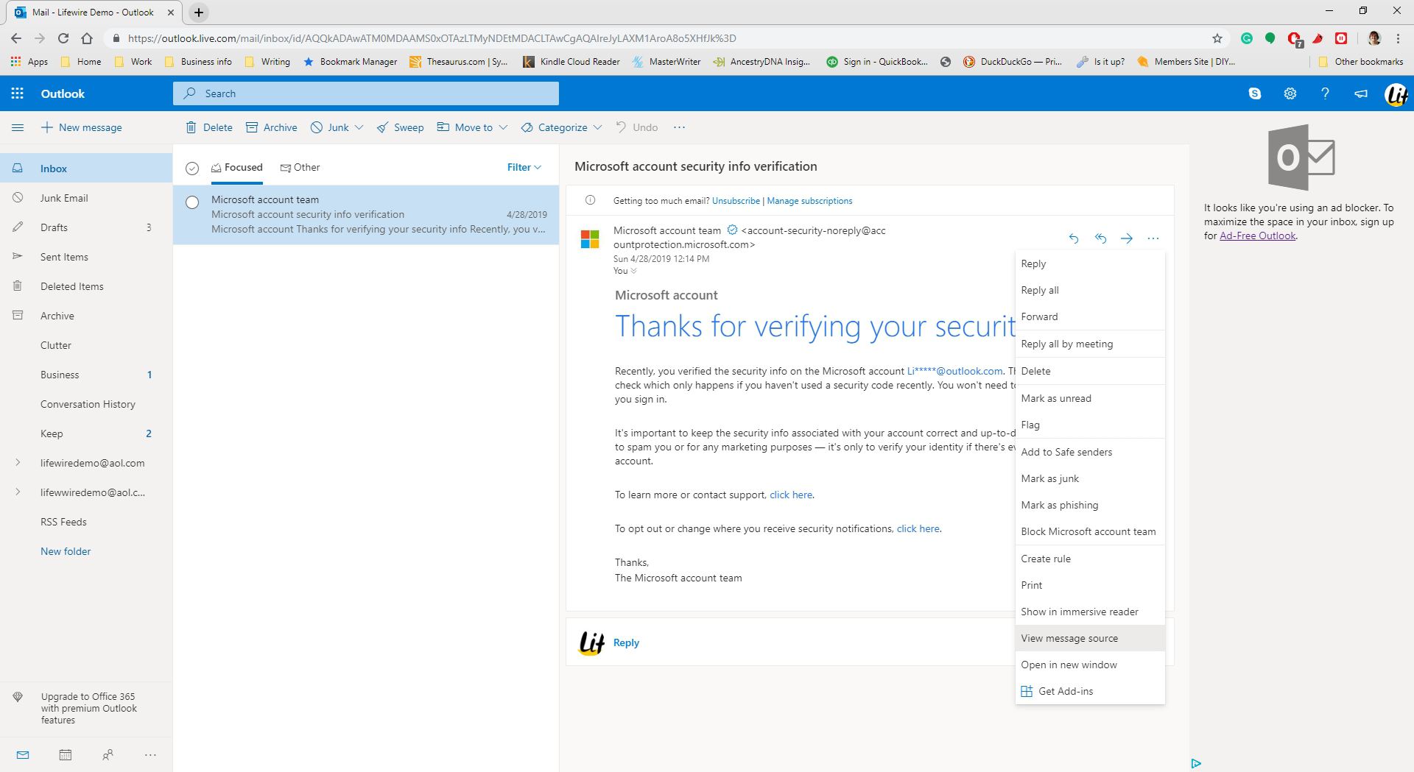Open the Filter dropdown
1414x772 pixels.
click(524, 167)
